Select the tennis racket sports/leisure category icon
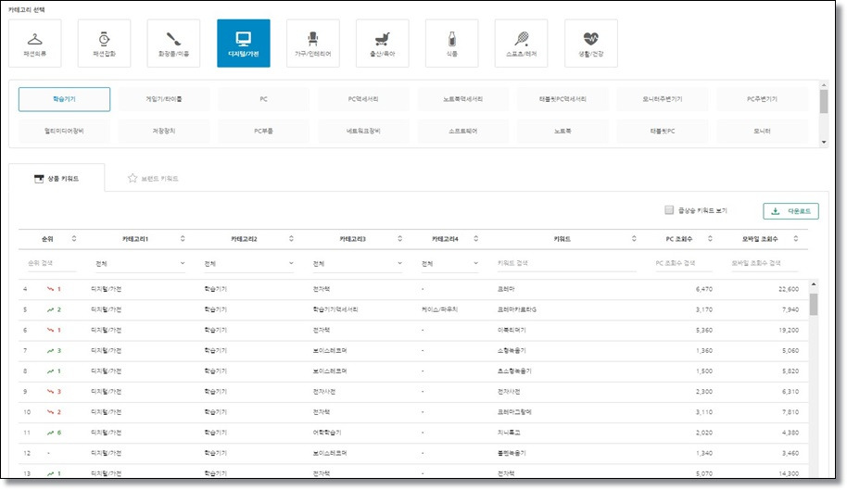The image size is (847, 490). [522, 39]
